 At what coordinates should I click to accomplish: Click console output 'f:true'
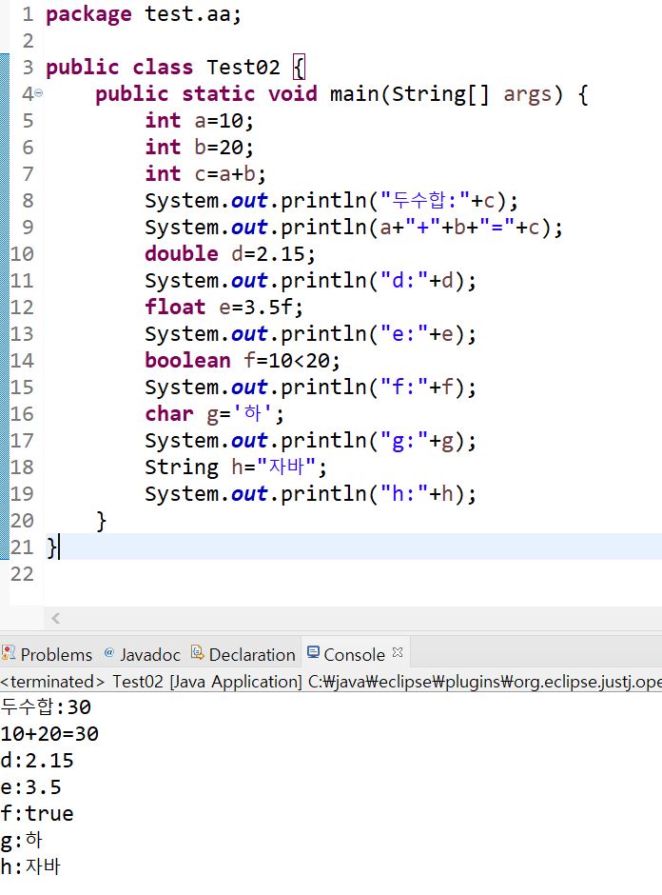coord(37,813)
